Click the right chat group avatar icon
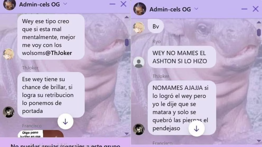The height and width of the screenshot is (147, 262). pyautogui.click(x=140, y=9)
